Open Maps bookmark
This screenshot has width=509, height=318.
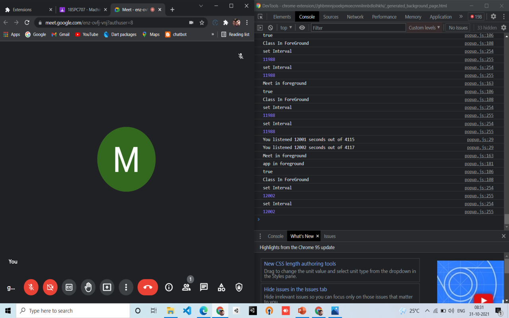pos(151,35)
